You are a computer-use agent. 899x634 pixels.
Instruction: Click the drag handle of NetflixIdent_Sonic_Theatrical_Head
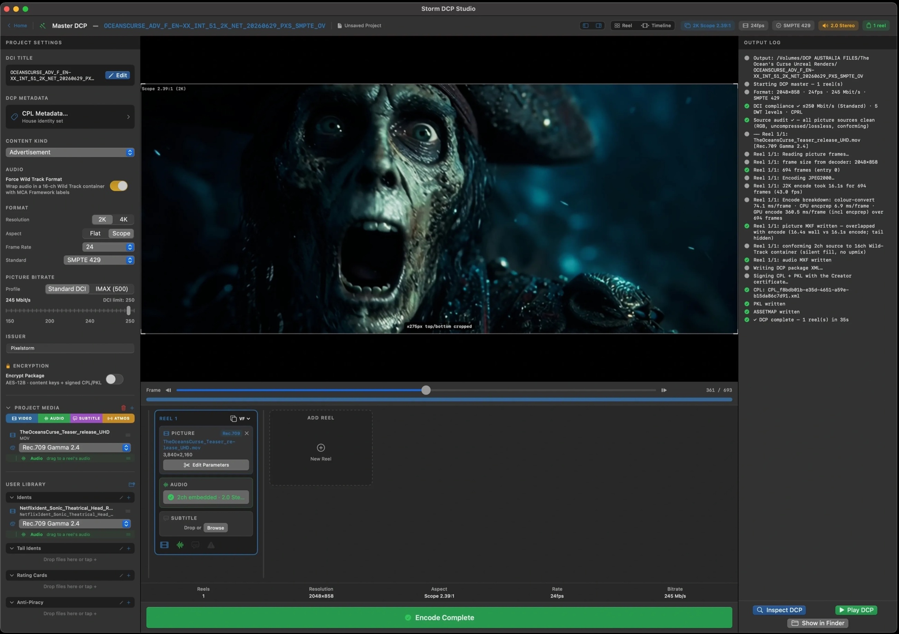pos(128,511)
